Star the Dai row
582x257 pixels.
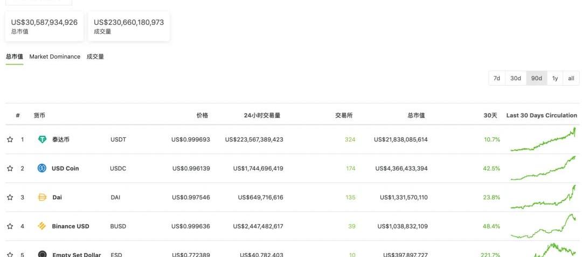pos(10,197)
